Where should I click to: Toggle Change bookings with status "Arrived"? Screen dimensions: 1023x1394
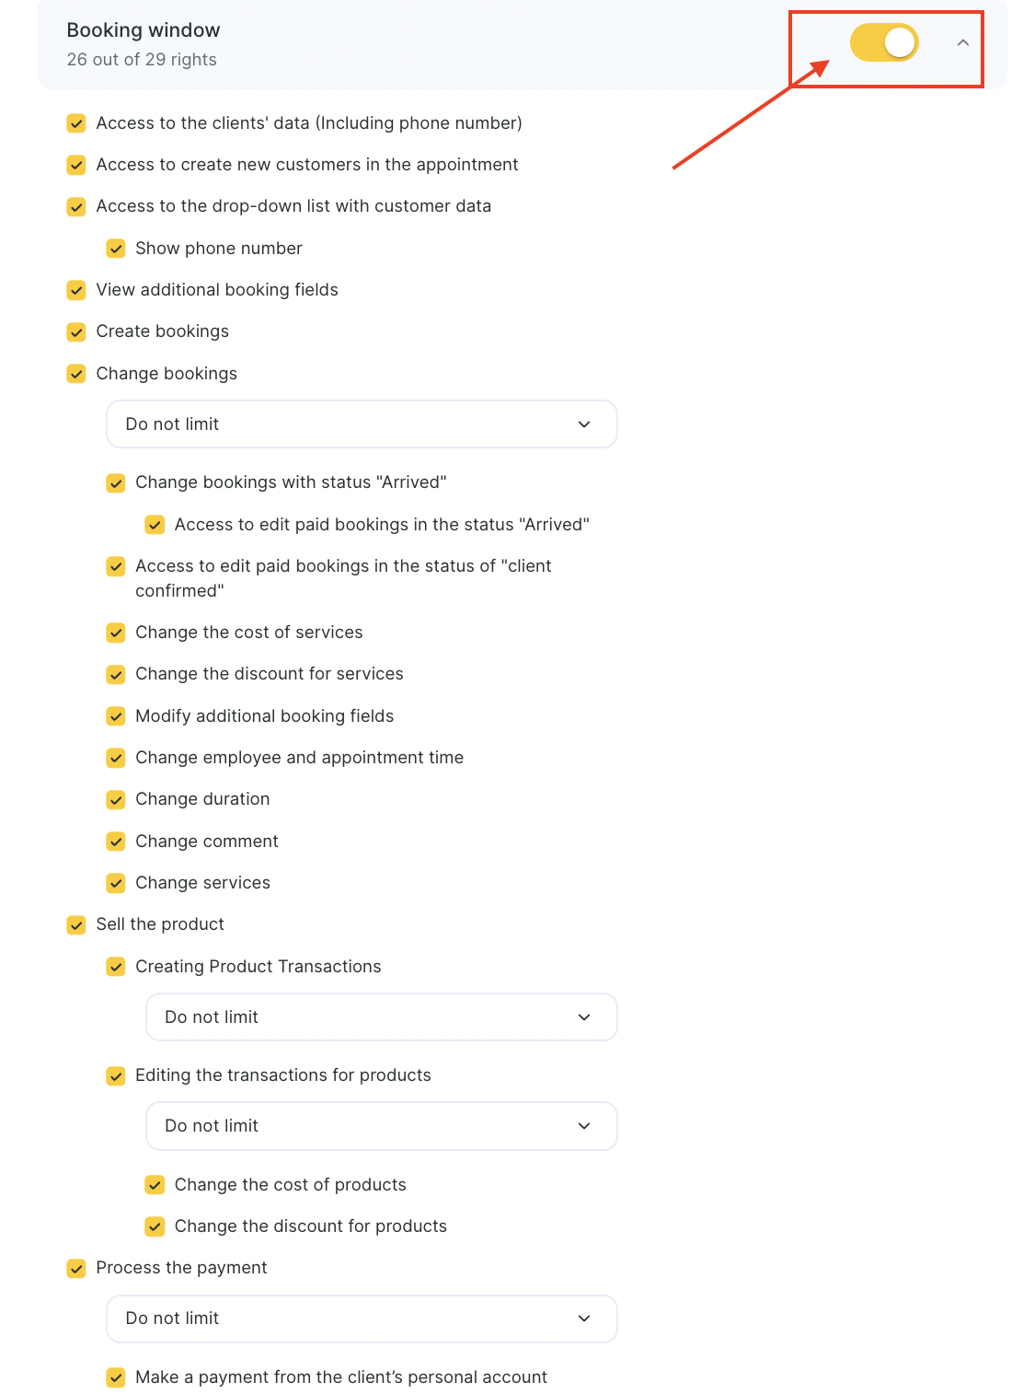point(116,482)
